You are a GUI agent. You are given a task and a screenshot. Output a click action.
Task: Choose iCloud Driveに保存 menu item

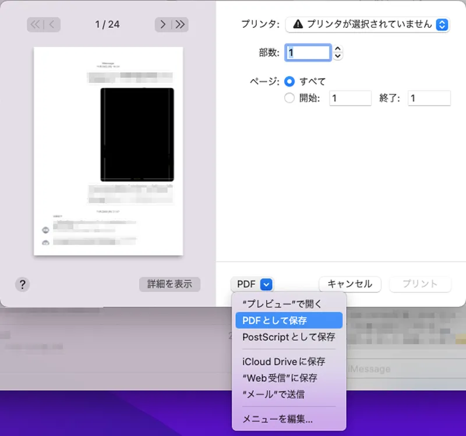tap(289, 362)
